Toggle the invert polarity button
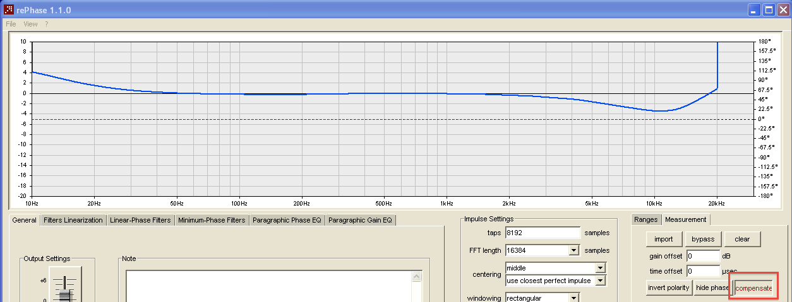The height and width of the screenshot is (302, 792). 668,287
